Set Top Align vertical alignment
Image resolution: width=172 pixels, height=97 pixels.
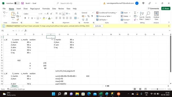click(56, 14)
